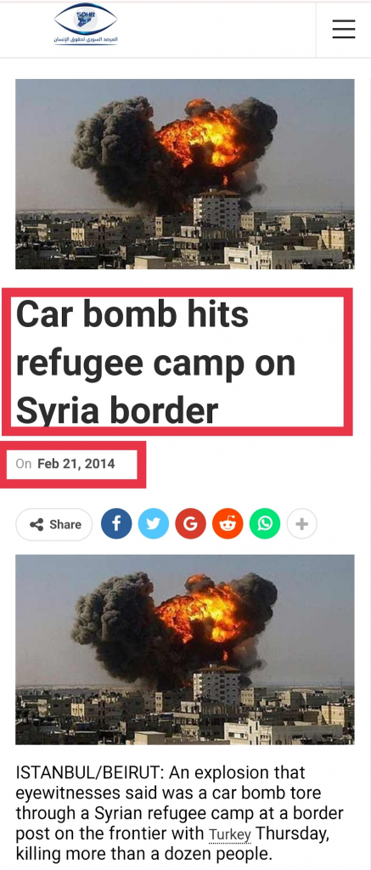Click the Feb 21, 2014 publication date
Screen dimensions: 371x870
[x=76, y=463]
